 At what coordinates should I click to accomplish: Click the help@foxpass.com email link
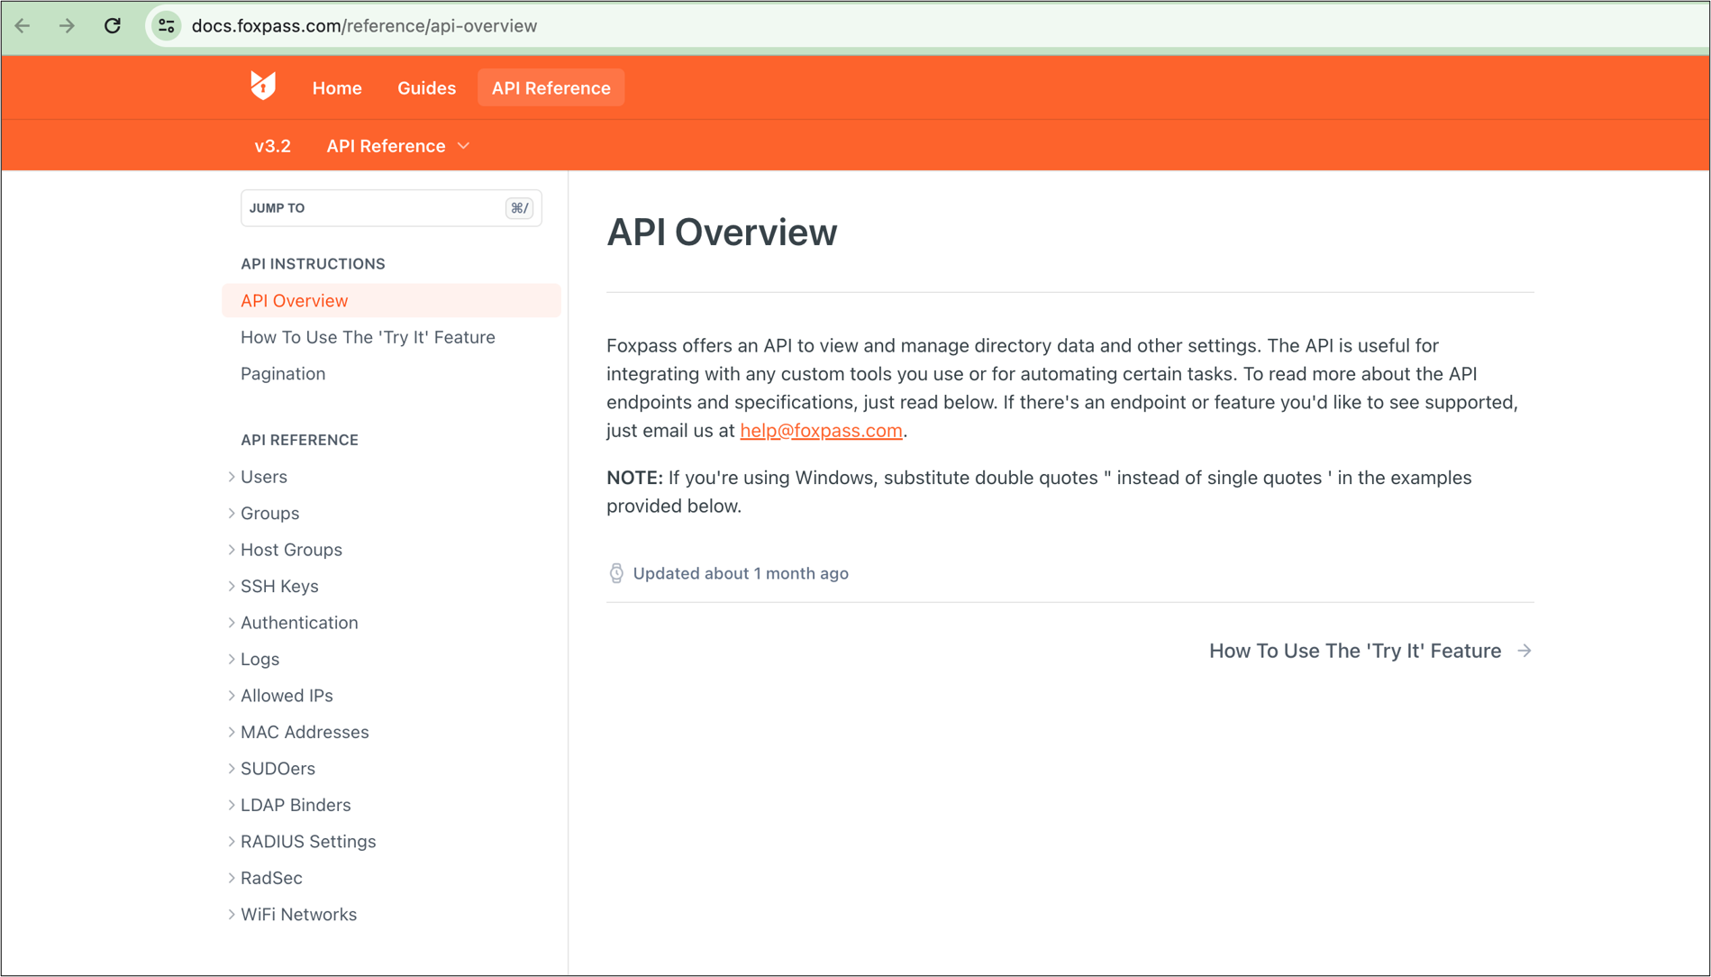[x=821, y=431]
